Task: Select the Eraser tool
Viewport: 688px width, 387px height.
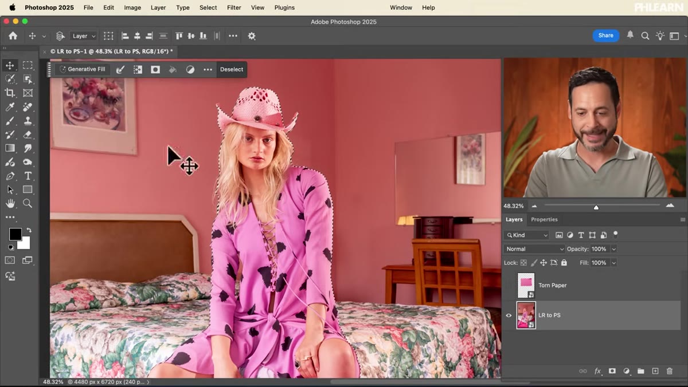Action: tap(28, 135)
